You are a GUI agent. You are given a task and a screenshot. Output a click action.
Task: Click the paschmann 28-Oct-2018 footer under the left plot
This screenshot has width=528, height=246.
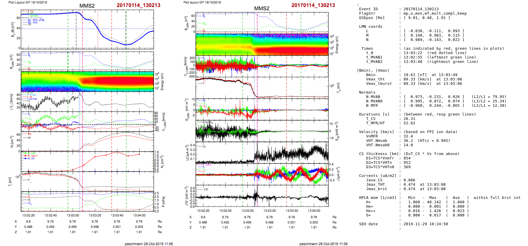pos(149,244)
